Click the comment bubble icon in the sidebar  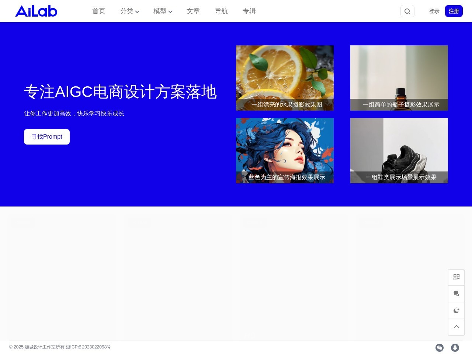(x=456, y=294)
